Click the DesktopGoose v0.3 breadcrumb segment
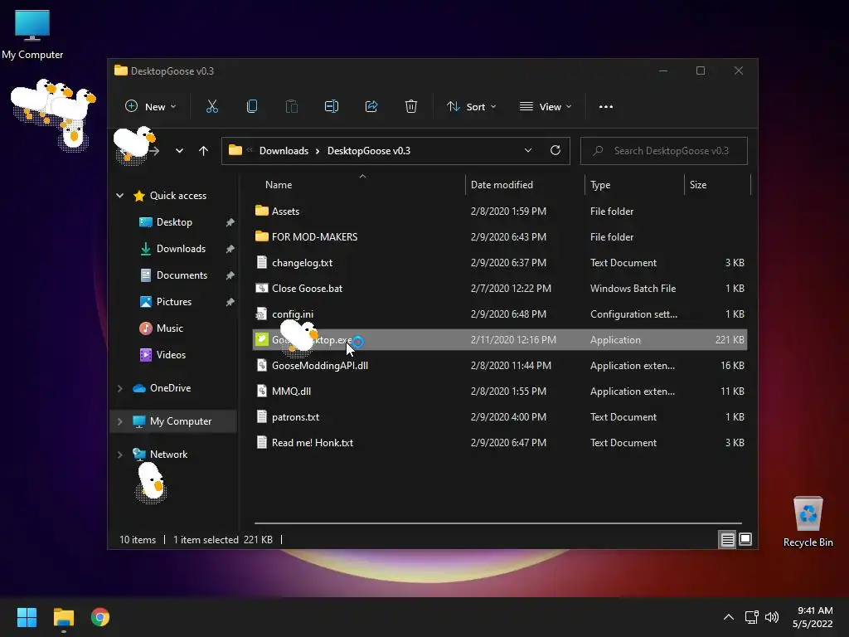The image size is (849, 637). click(x=369, y=151)
